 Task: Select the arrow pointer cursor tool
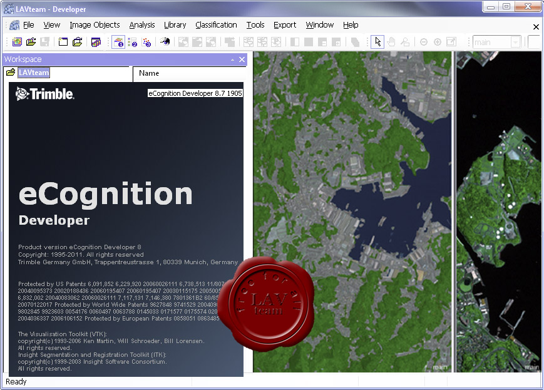pos(377,43)
